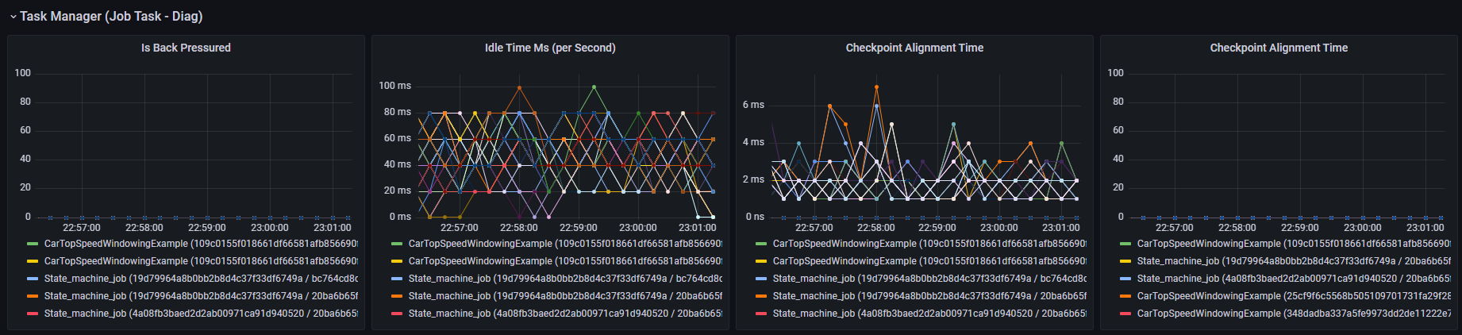
Task: Click orange legend swatch beside the 25cf9f6c series
Action: point(1125,296)
